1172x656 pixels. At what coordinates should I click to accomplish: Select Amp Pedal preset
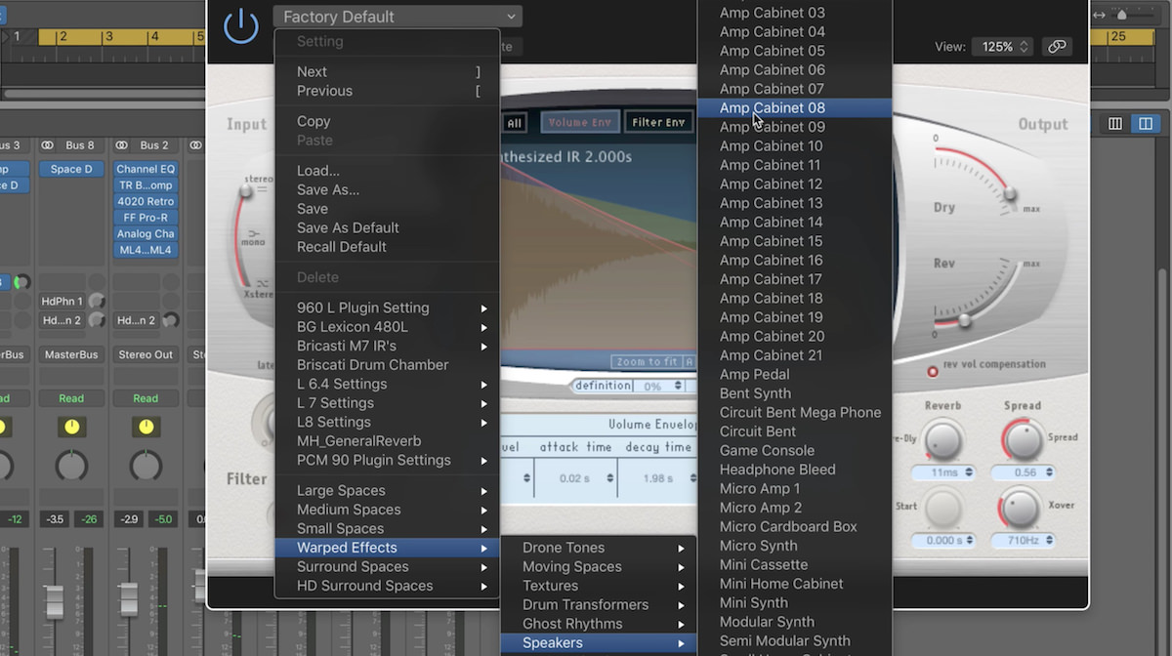794,374
